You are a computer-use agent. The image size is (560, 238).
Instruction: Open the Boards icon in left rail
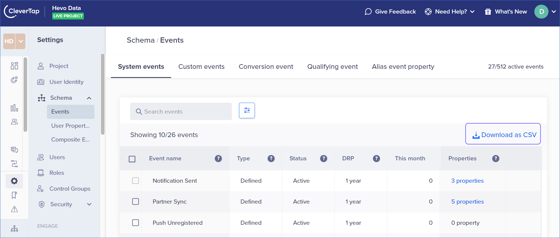(x=14, y=66)
